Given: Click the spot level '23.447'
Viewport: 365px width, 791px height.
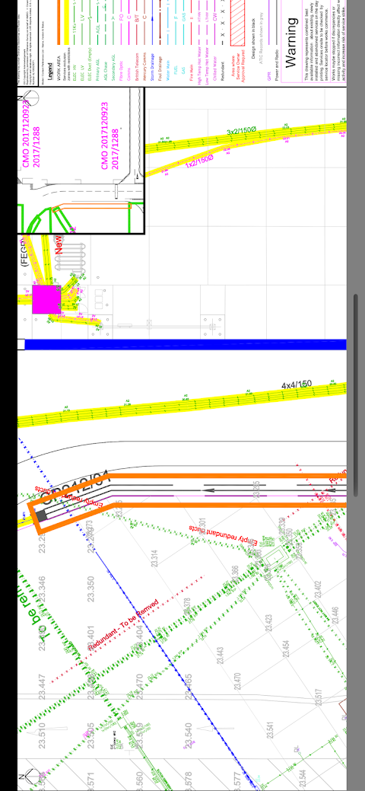Looking at the screenshot, I should (x=42, y=687).
